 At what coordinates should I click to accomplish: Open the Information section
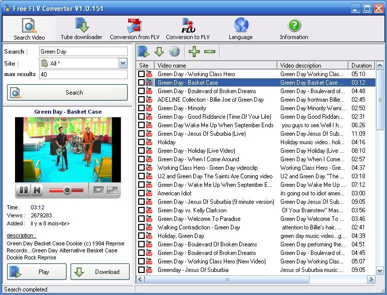[x=294, y=29]
